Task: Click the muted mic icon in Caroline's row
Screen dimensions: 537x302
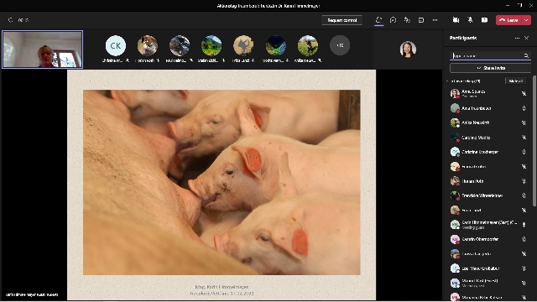Action: (524, 138)
